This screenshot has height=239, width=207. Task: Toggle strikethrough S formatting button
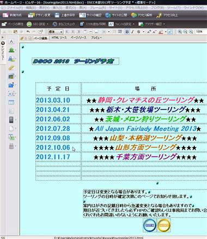click(139, 32)
